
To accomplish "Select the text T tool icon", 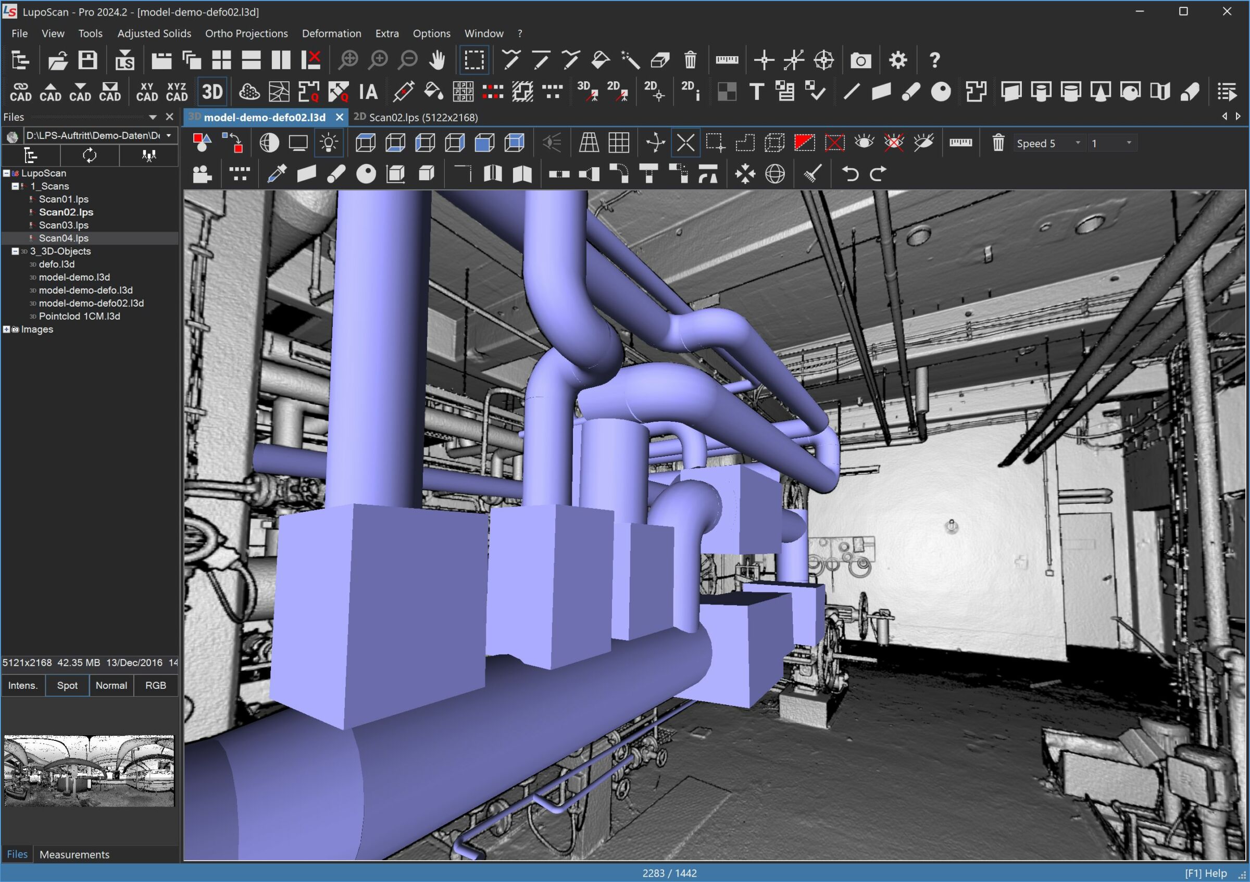I will click(x=756, y=92).
